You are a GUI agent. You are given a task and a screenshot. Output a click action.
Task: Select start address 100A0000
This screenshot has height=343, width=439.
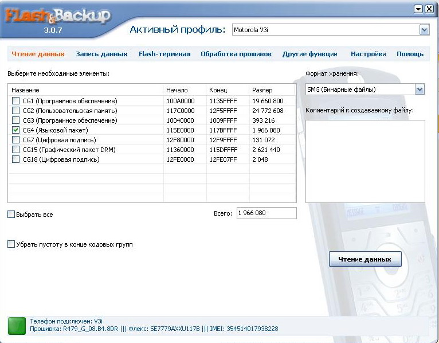coord(181,101)
